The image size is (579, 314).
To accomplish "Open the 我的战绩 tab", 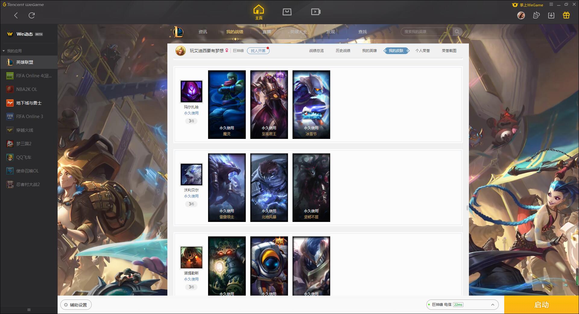I will click(235, 32).
